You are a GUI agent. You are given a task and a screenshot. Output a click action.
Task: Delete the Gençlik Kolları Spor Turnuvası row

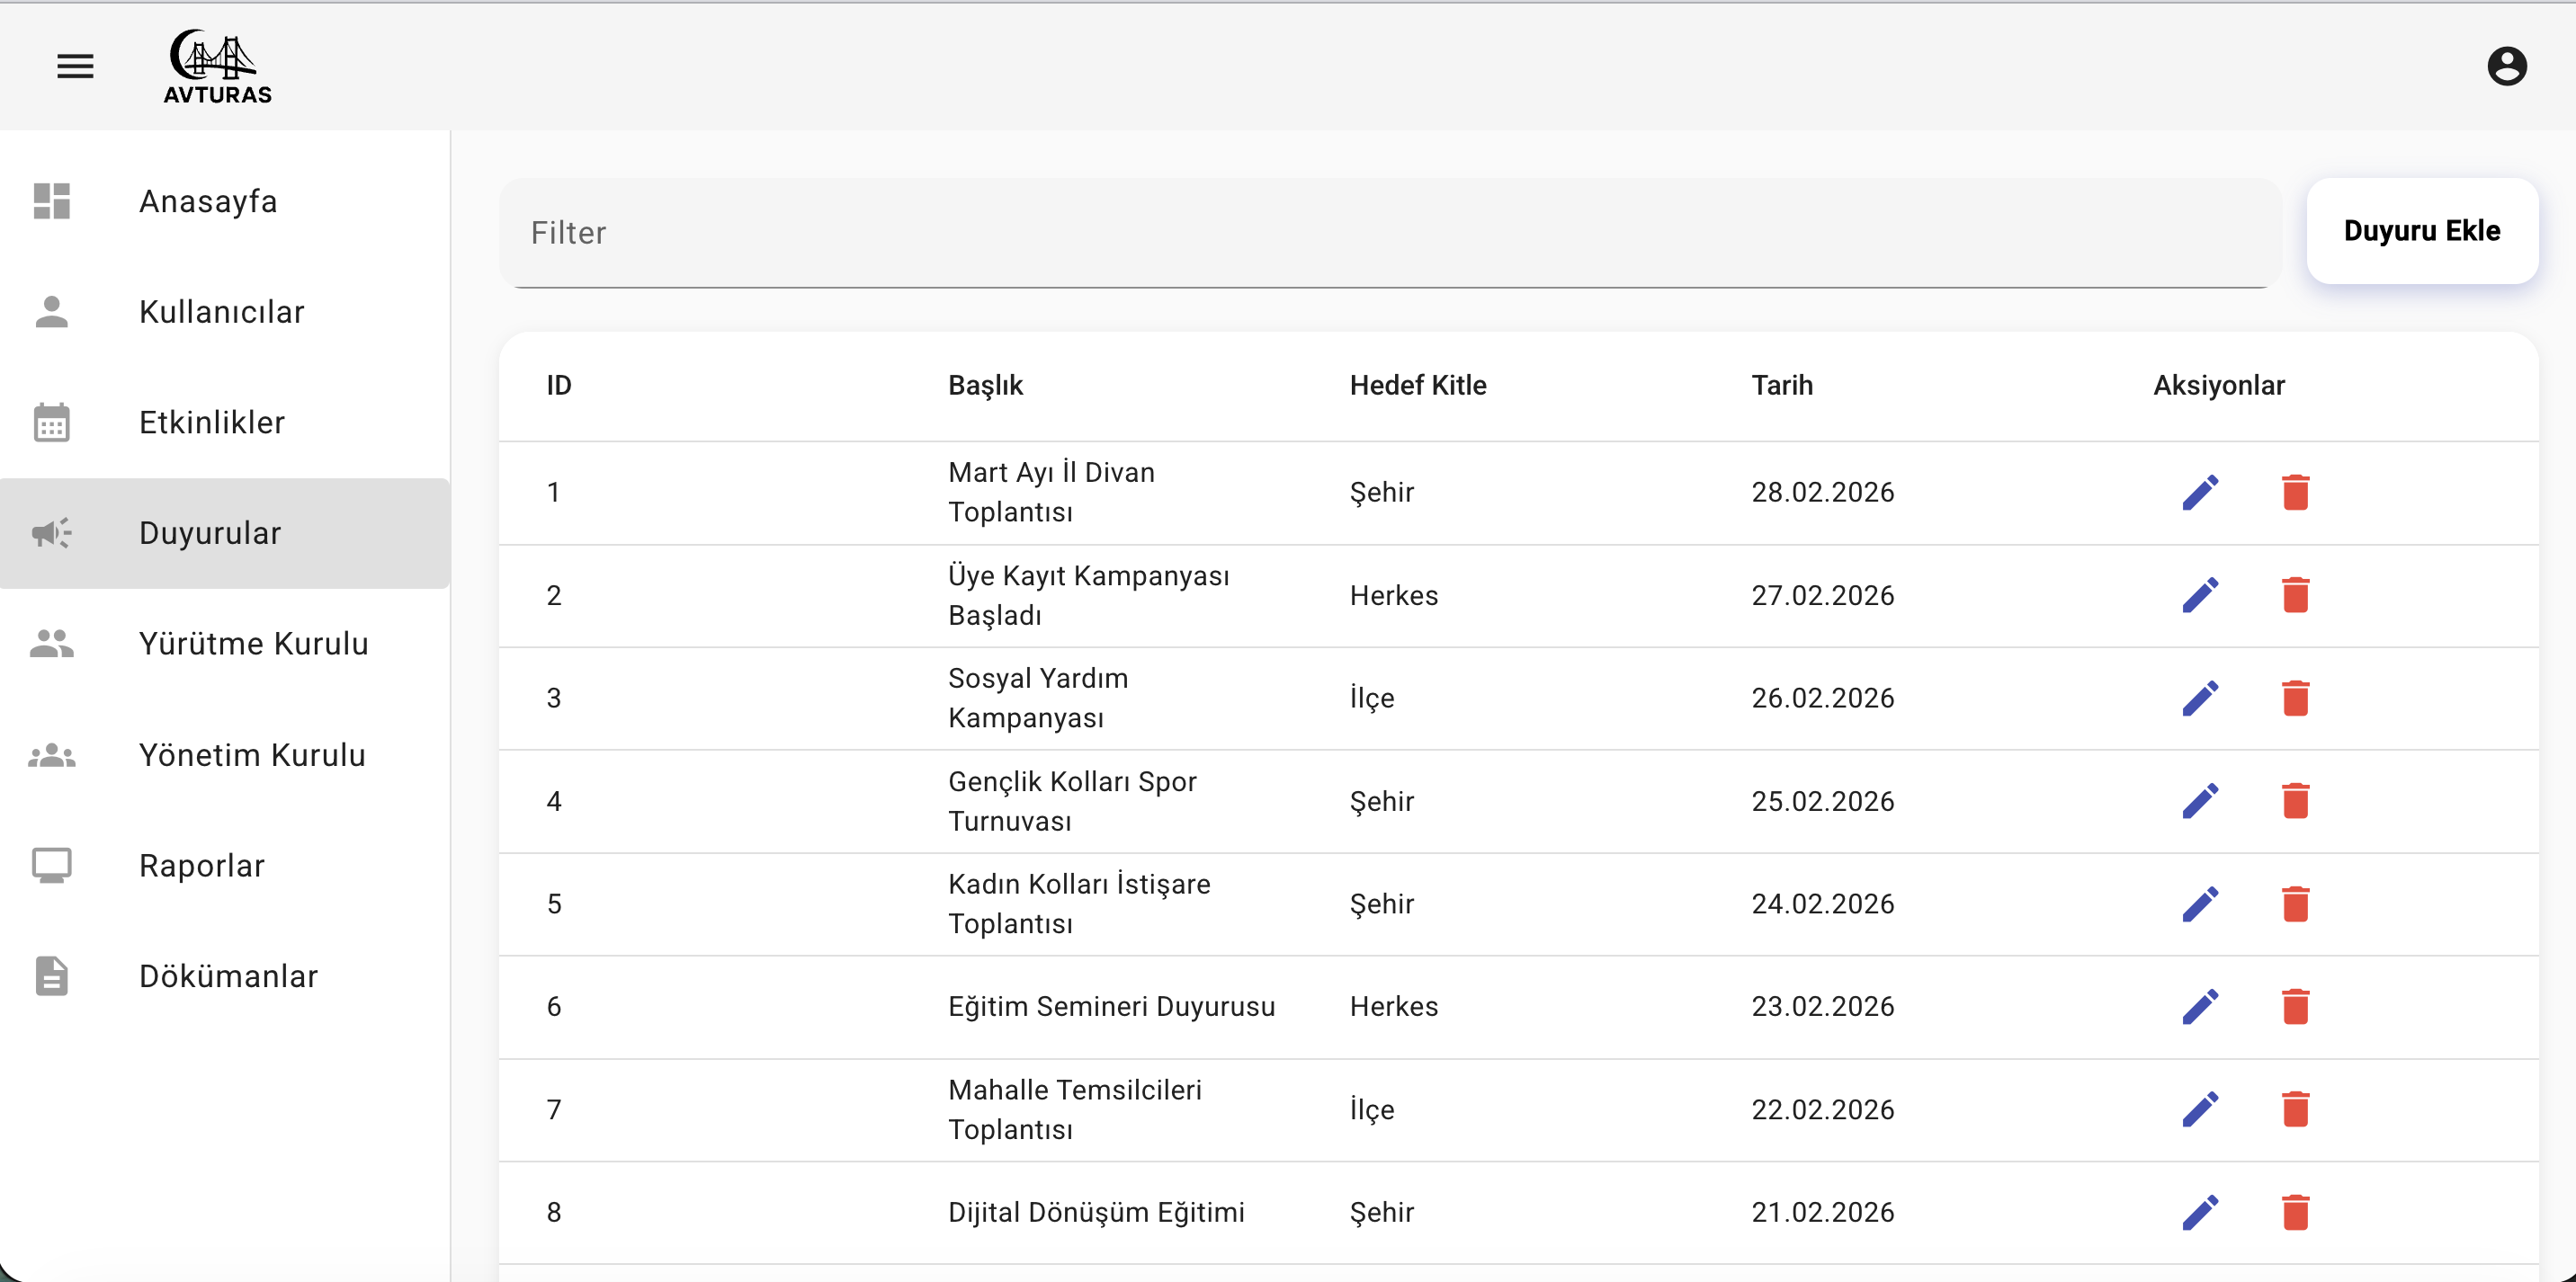pos(2295,800)
